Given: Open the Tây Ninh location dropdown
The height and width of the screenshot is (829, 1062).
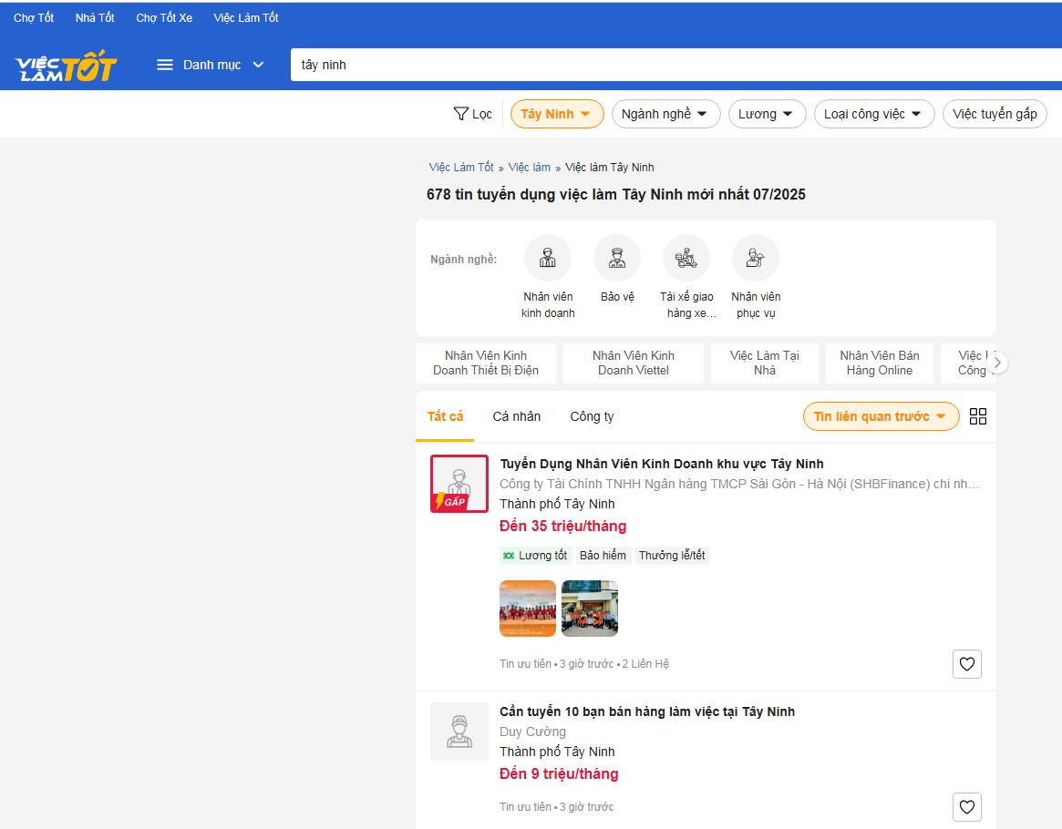Looking at the screenshot, I should tap(557, 114).
